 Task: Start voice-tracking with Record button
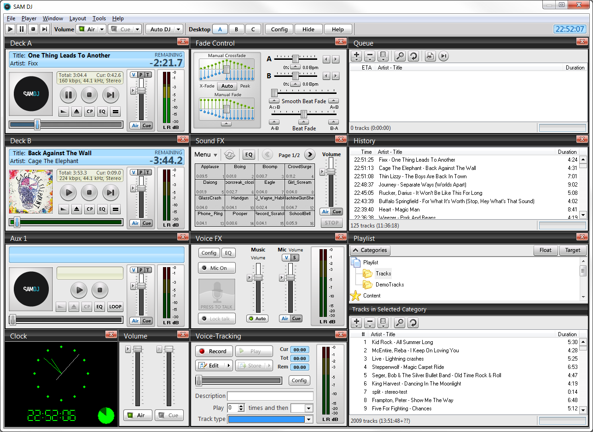coord(214,351)
